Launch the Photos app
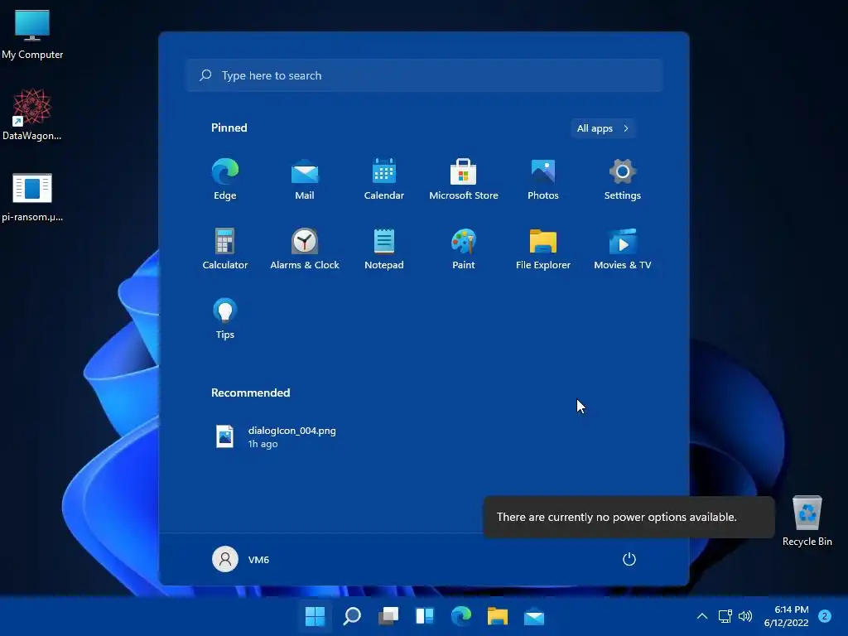Viewport: 848px width, 636px height. click(x=543, y=179)
